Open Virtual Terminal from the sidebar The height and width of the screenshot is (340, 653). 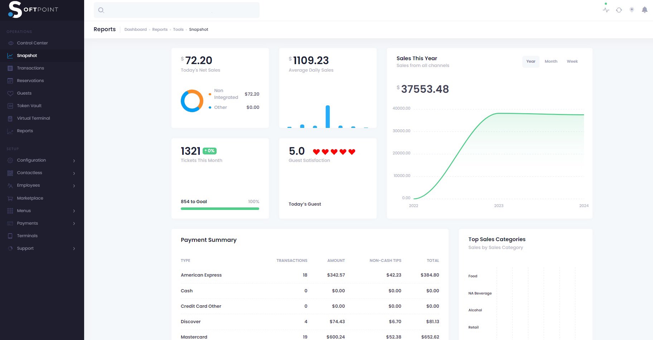pyautogui.click(x=33, y=118)
